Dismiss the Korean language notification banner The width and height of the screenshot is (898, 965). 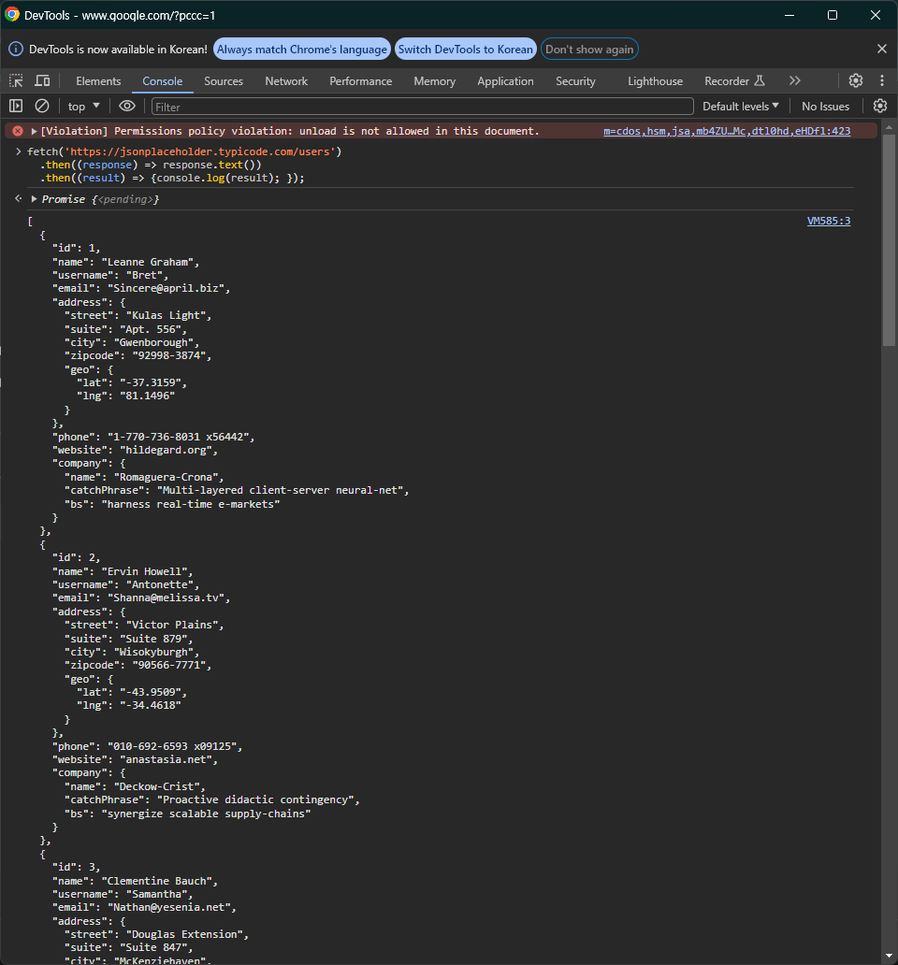click(x=881, y=48)
